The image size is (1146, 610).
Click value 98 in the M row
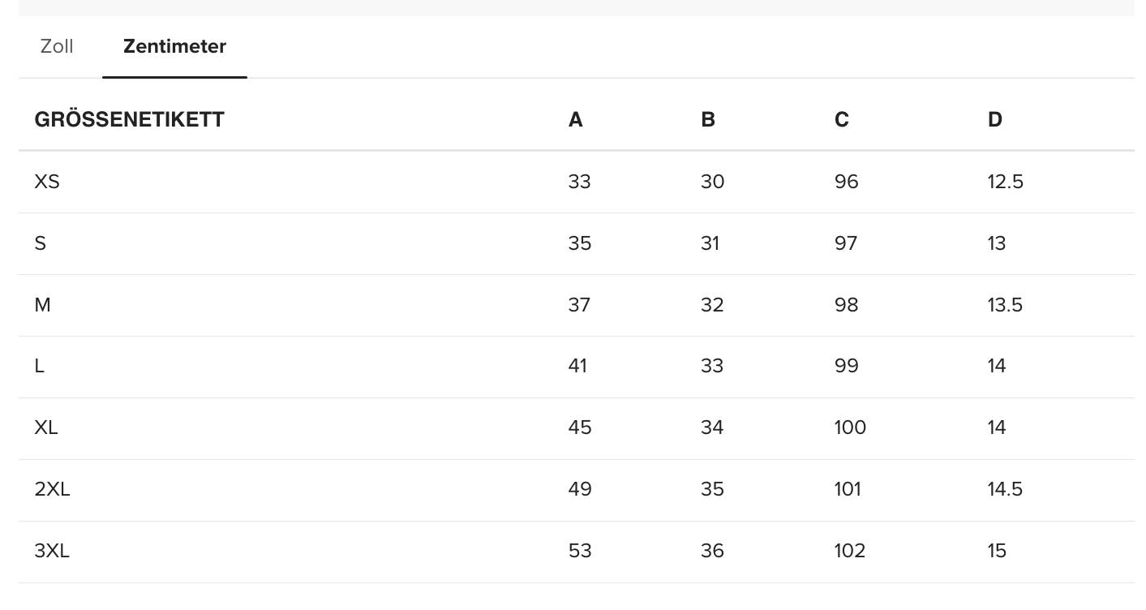click(846, 305)
